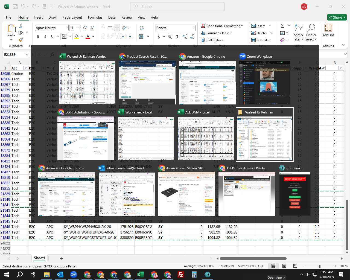The height and width of the screenshot is (280, 350).
Task: Switch to Inbox Outlook window thumbnail
Action: coord(127,190)
